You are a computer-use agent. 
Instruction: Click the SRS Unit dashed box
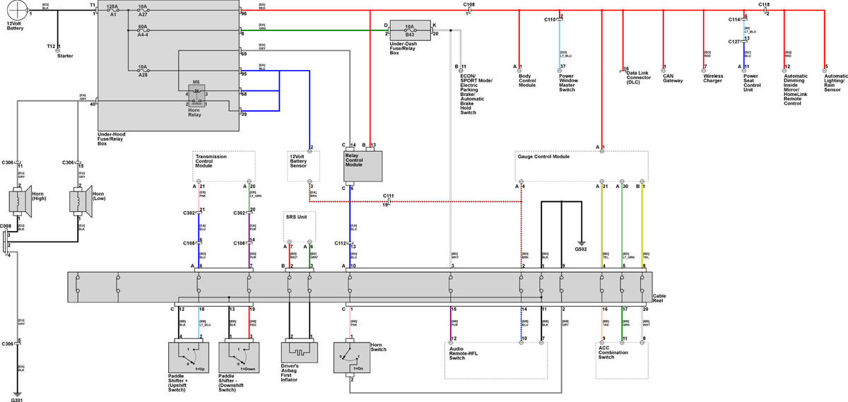(x=299, y=226)
